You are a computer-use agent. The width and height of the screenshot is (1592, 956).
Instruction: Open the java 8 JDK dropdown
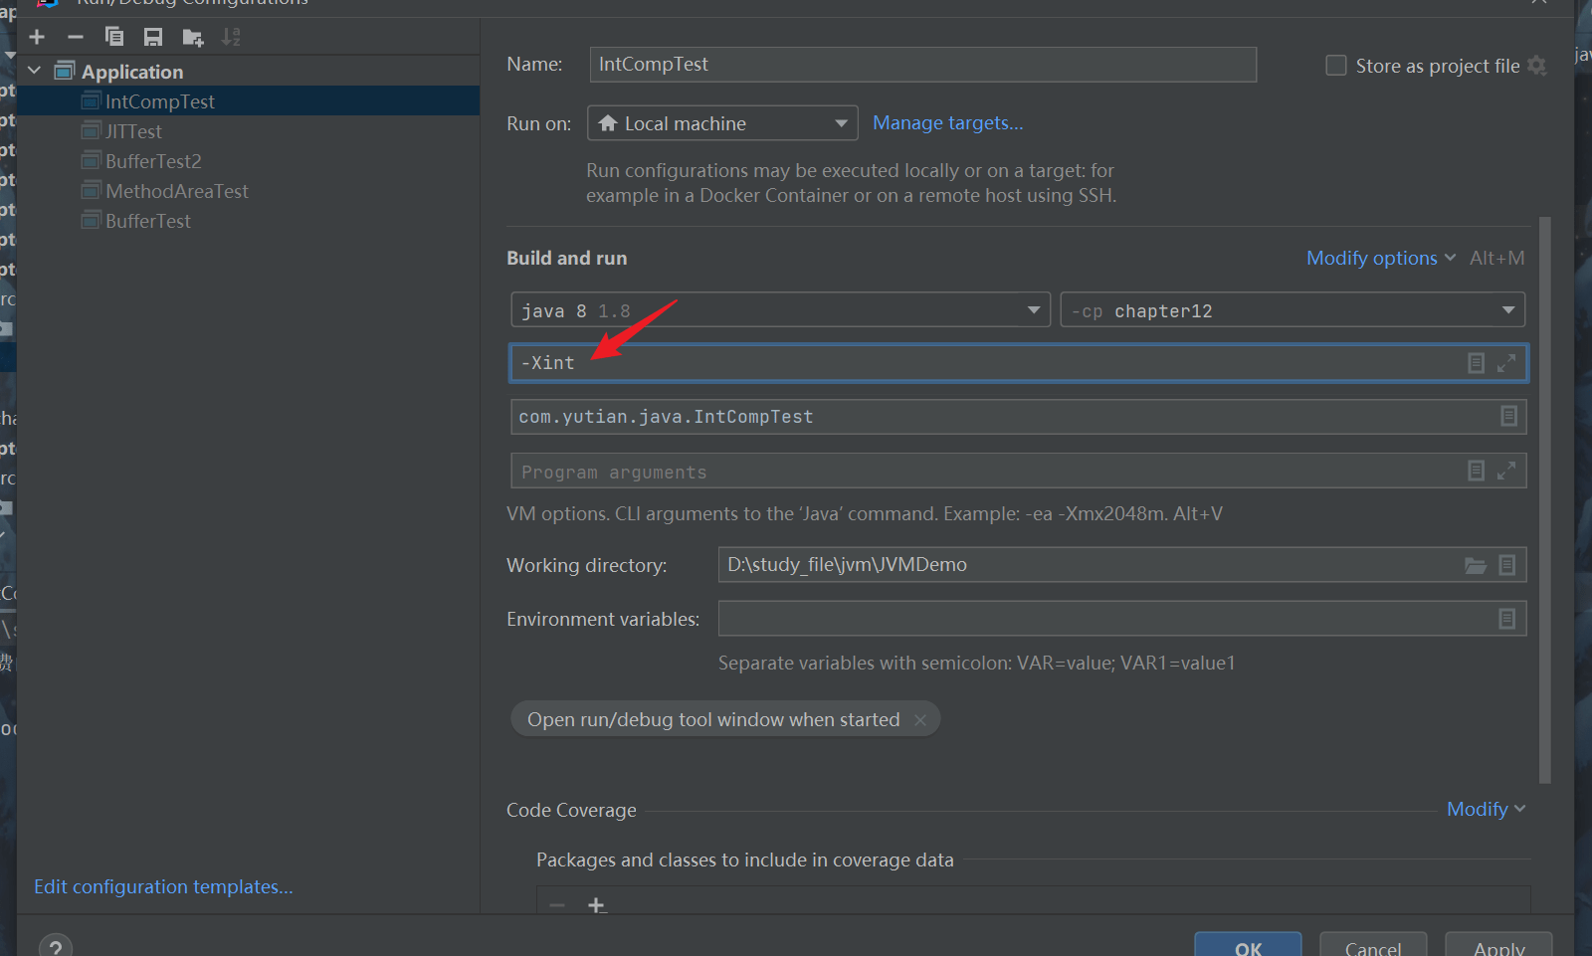(780, 310)
